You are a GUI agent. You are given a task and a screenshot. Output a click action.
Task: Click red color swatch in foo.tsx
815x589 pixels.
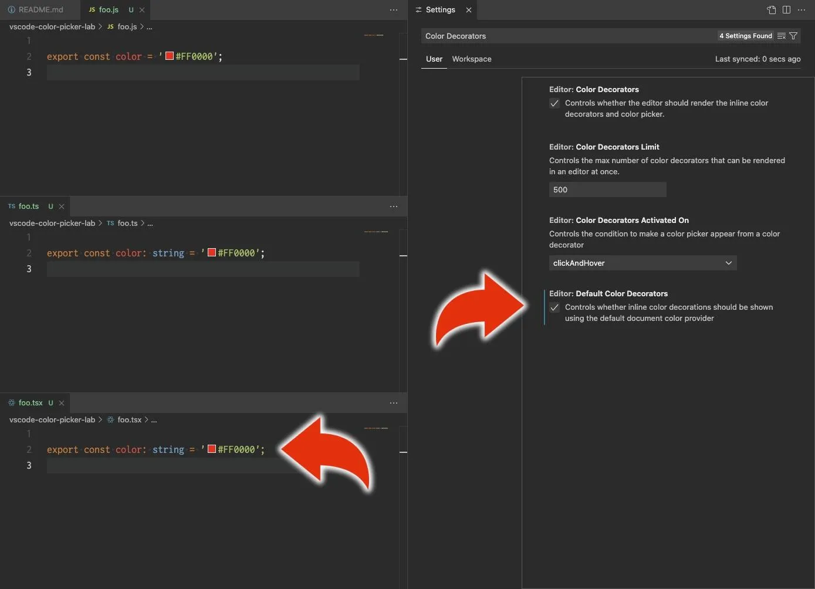pyautogui.click(x=212, y=449)
